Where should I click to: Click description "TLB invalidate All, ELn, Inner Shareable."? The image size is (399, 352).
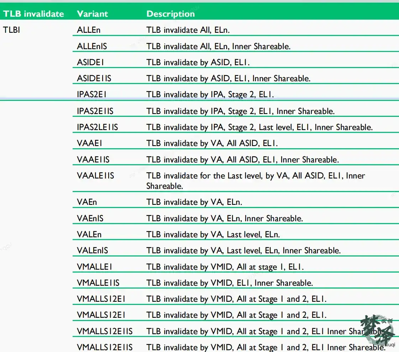pos(218,46)
